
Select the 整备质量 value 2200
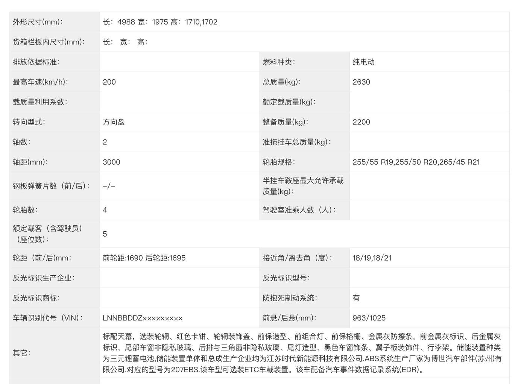[361, 122]
